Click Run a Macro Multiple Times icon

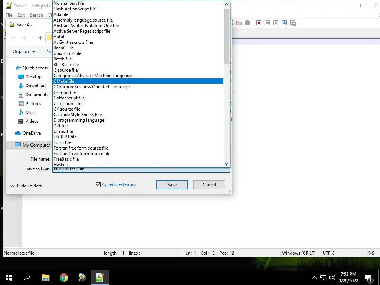(x=285, y=23)
